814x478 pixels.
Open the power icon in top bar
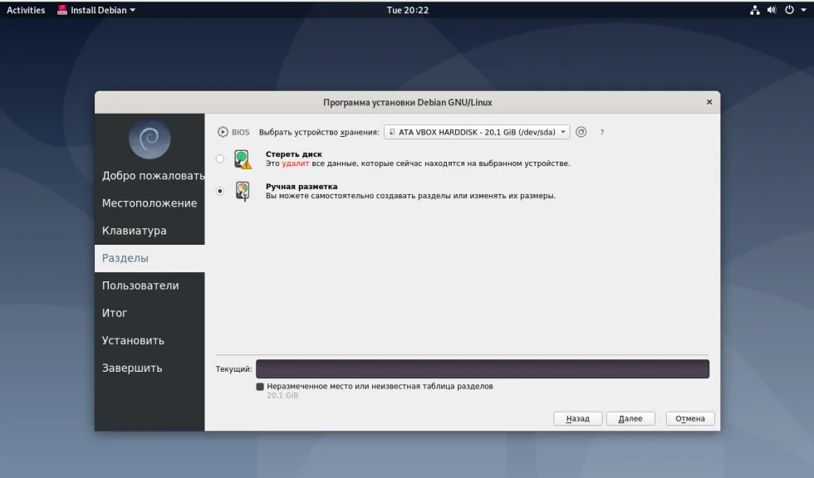pos(789,10)
